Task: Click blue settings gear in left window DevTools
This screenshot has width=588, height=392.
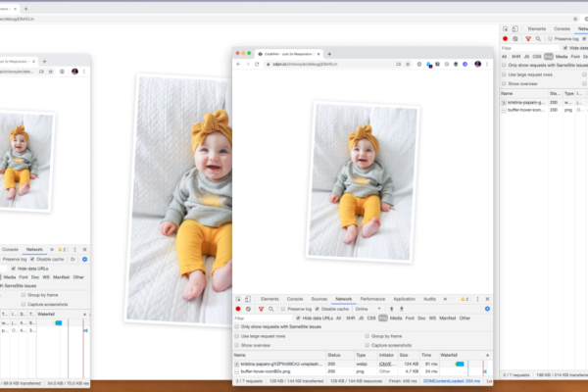Action: 84,259
